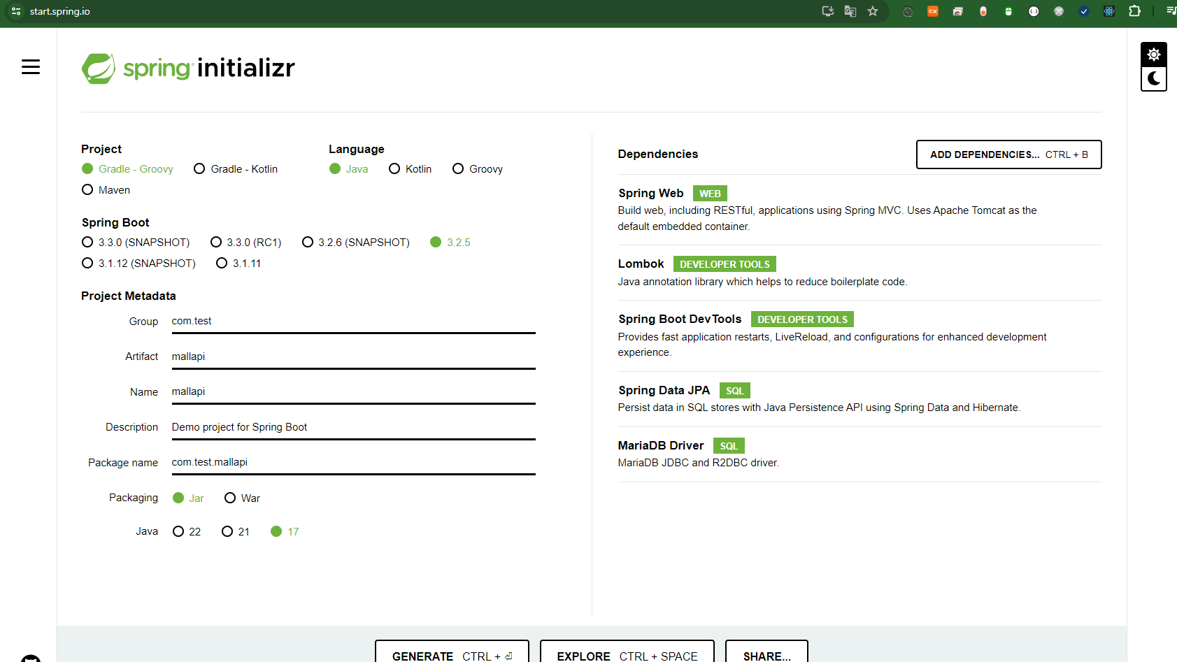
Task: Select the Gradle - Groovy project option
Action: [127, 169]
